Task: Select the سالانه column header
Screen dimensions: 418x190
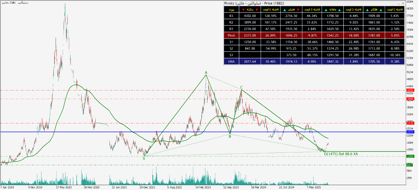Action: (x=250, y=9)
